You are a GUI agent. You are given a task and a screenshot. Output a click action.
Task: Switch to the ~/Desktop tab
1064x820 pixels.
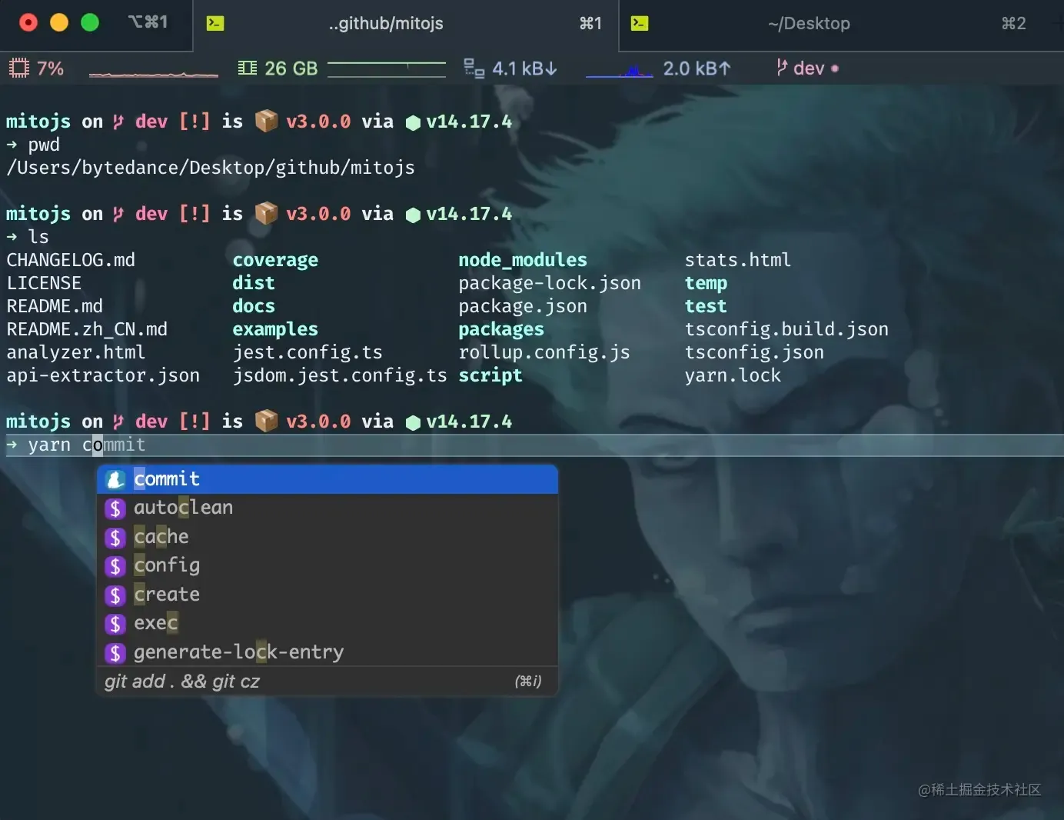pyautogui.click(x=809, y=24)
